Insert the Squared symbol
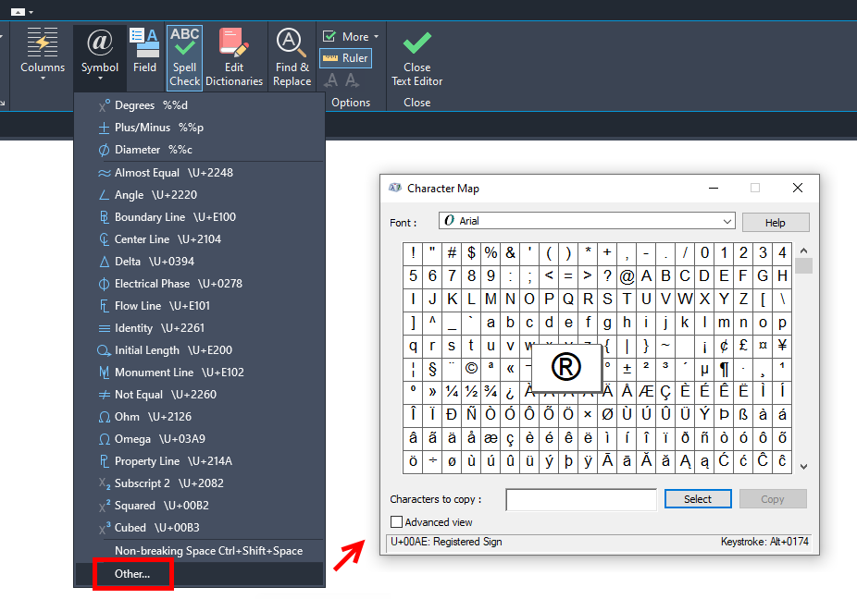Screen dimensions: 857x599 click(x=200, y=506)
